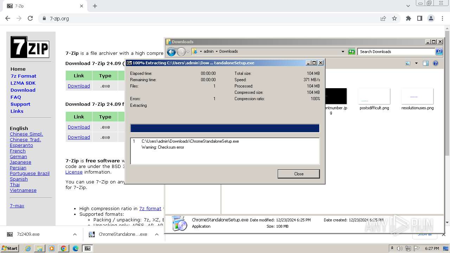The image size is (450, 253).
Task: Expand the address bar history dropdown
Action: point(343,52)
